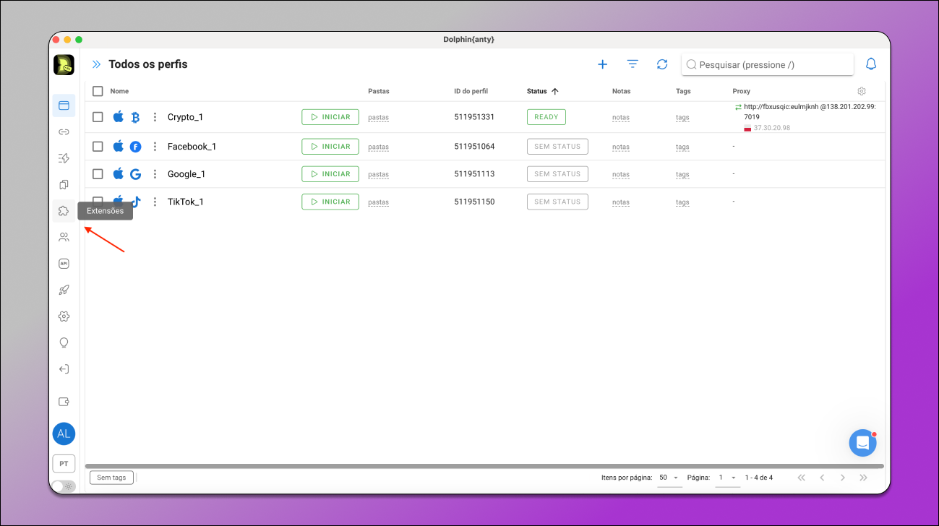Select the TikTok_1 checkbox
939x526 pixels.
click(98, 202)
